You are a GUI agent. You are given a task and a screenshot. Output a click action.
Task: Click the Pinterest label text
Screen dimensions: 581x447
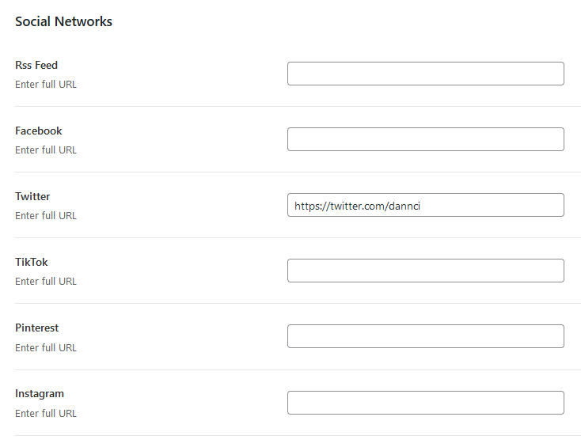[x=37, y=328]
